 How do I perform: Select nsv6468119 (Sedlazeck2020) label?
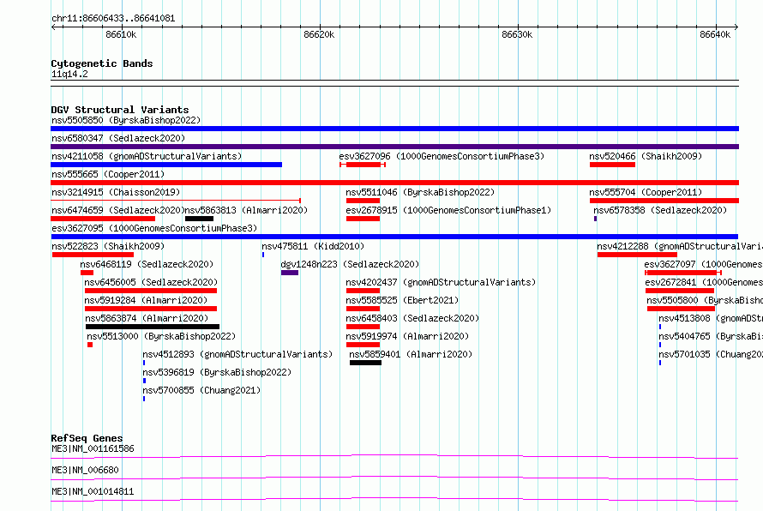pos(147,264)
